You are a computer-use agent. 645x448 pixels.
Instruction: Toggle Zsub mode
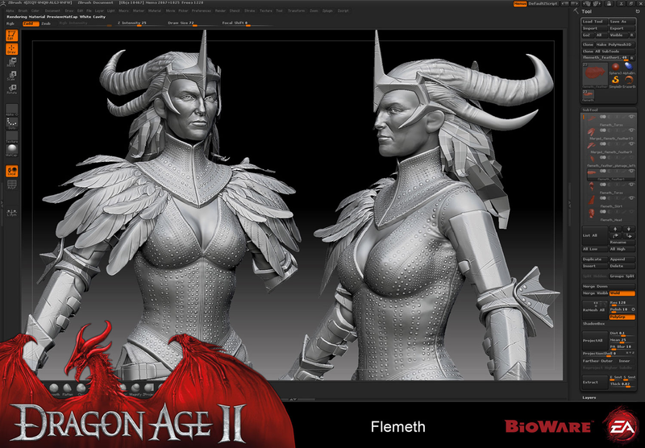(46, 24)
